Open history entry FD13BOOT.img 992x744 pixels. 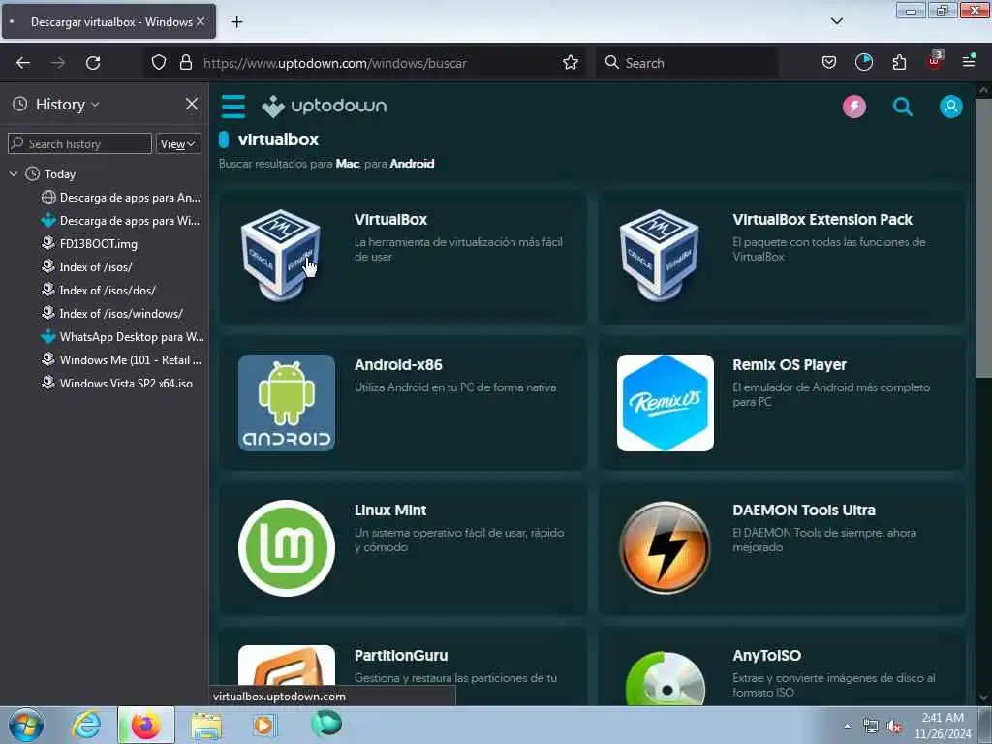click(89, 243)
